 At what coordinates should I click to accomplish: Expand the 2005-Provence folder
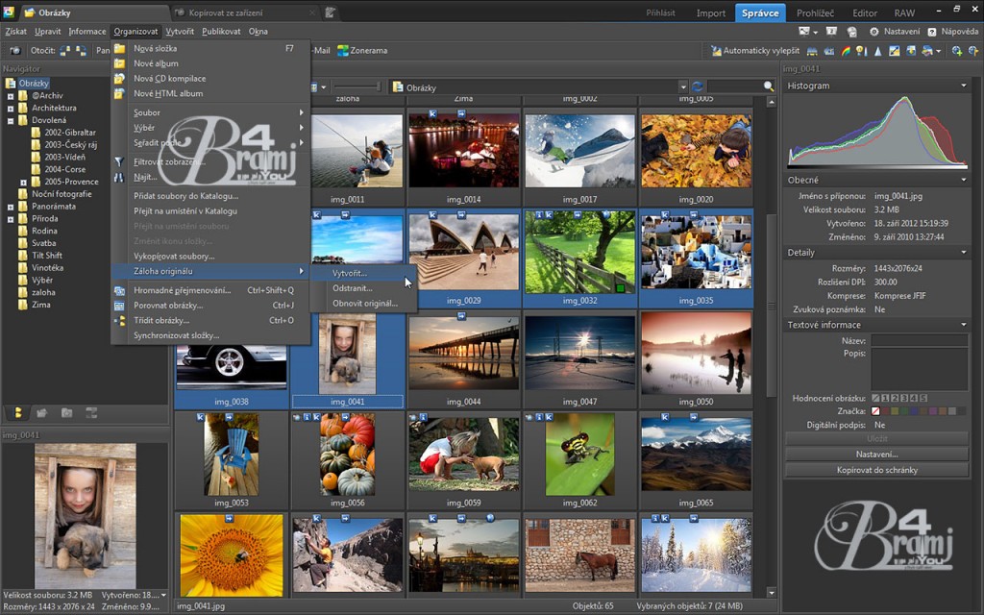(x=24, y=182)
